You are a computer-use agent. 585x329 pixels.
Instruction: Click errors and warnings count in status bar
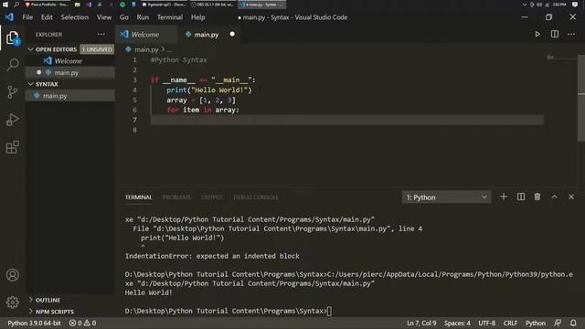pyautogui.click(x=82, y=323)
